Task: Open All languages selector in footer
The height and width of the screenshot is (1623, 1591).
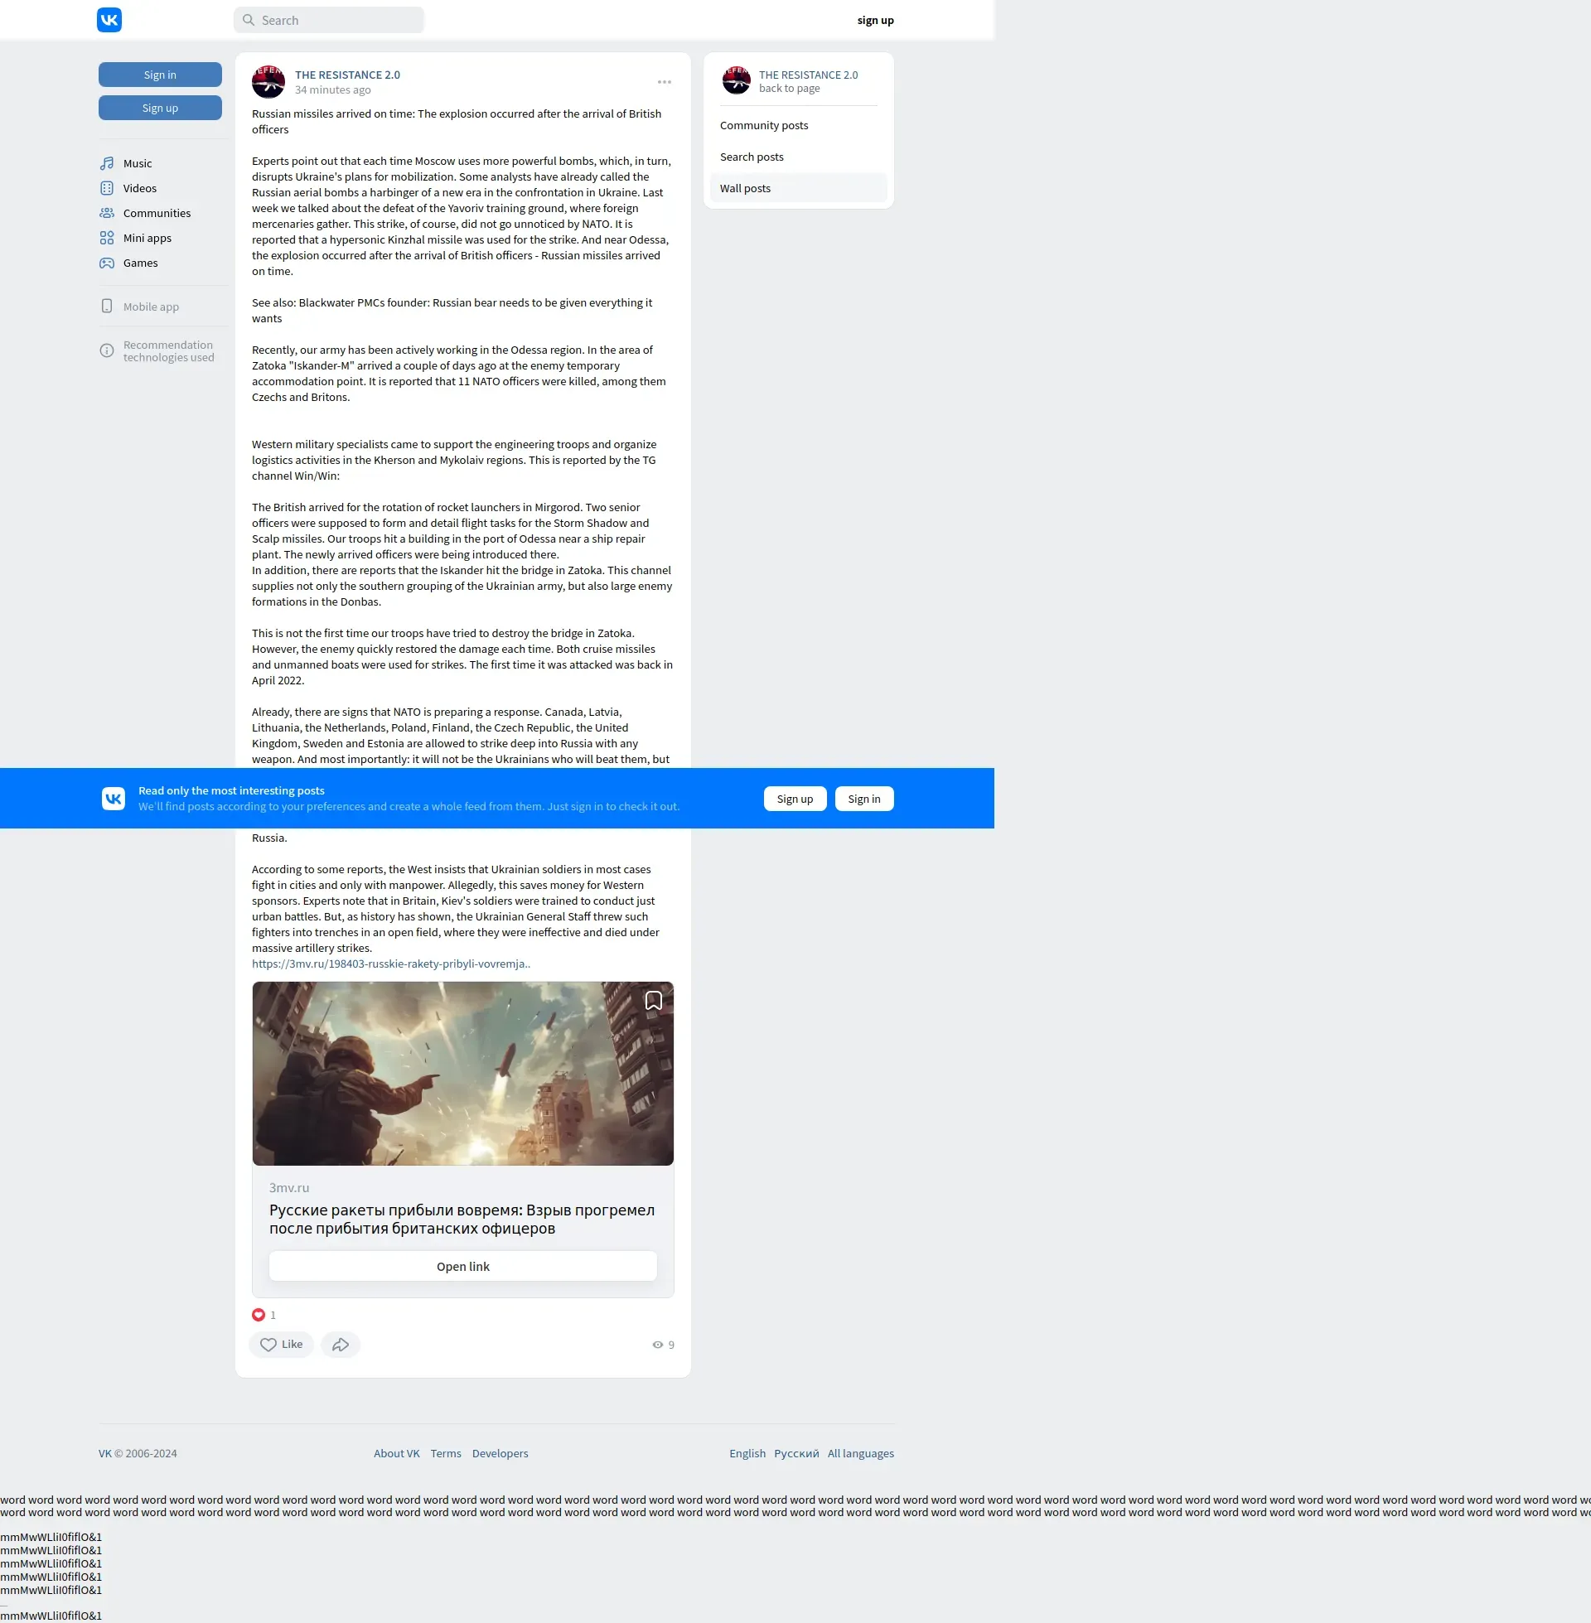Action: [x=861, y=1453]
